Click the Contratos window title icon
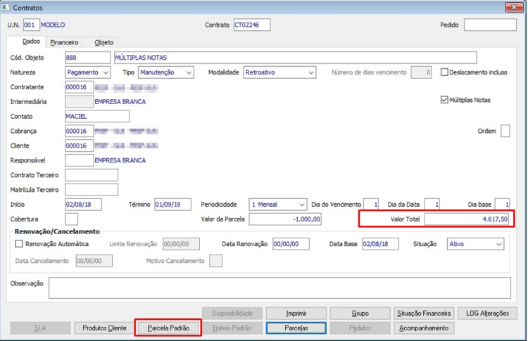 6,7
